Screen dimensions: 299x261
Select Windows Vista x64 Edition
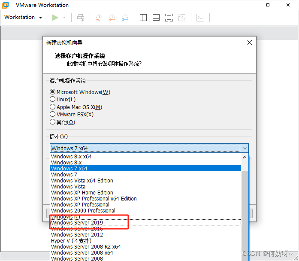pyautogui.click(x=146, y=180)
